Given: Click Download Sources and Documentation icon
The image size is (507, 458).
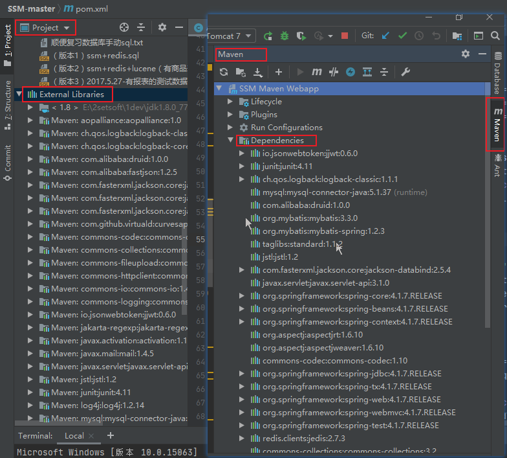Looking at the screenshot, I should (x=258, y=72).
